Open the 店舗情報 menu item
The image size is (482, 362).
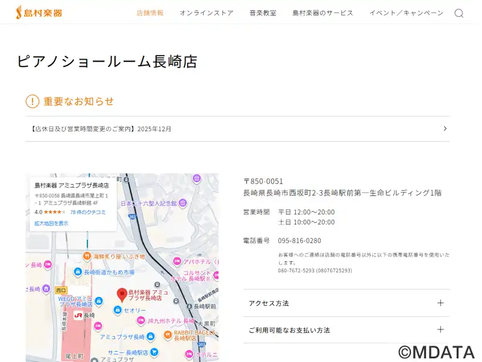(x=150, y=13)
